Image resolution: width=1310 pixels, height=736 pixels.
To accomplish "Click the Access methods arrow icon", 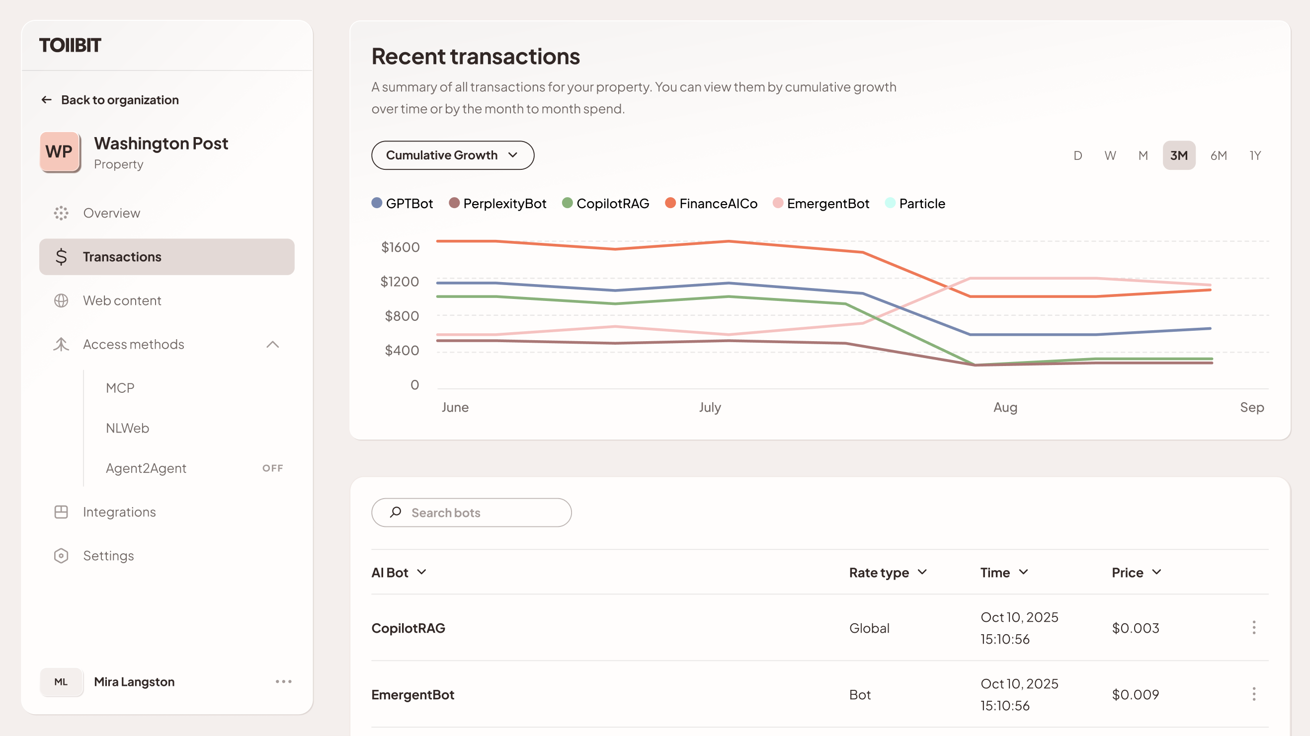I will (x=273, y=344).
